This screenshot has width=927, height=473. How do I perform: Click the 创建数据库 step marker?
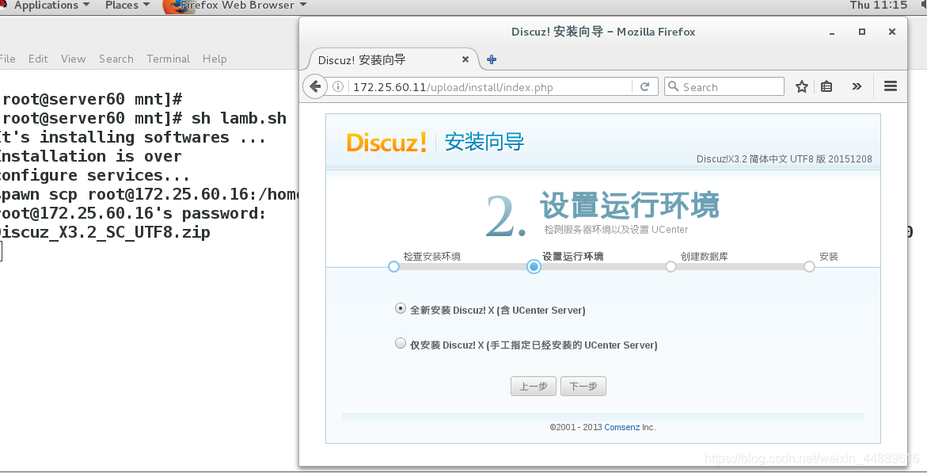click(x=671, y=266)
